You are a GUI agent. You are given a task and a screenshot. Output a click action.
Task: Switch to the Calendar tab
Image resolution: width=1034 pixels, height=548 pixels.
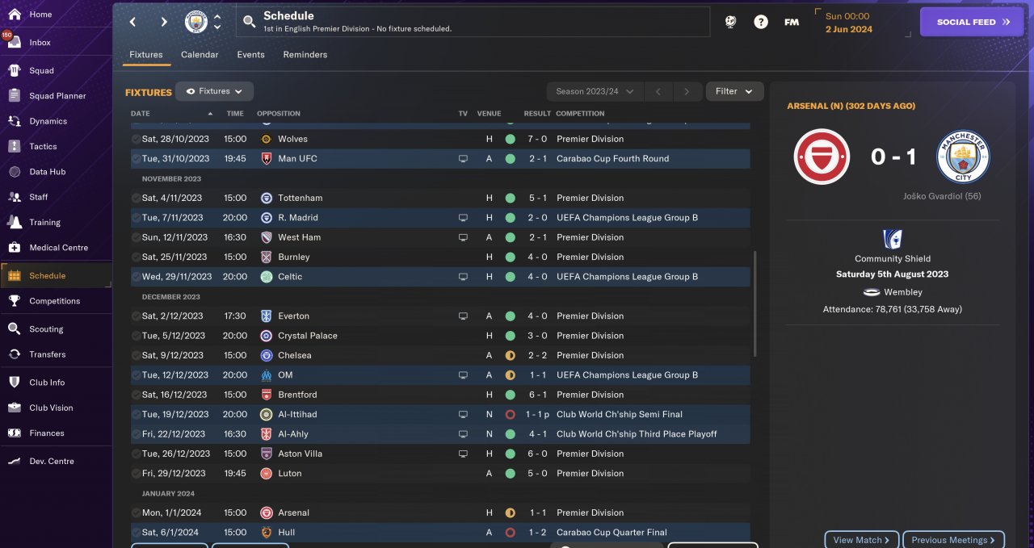coord(200,55)
